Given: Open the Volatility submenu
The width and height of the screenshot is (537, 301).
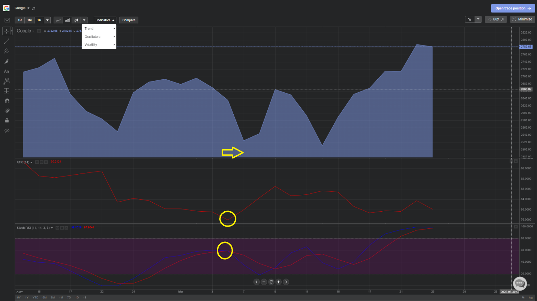Looking at the screenshot, I should tap(99, 45).
